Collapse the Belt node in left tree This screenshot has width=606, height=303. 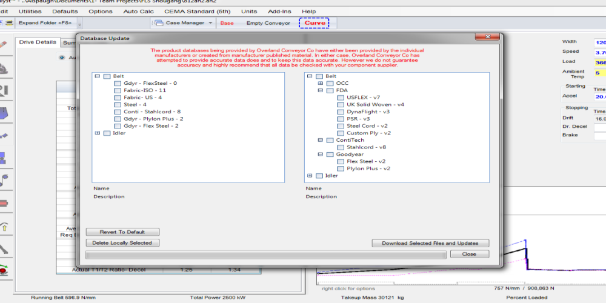[98, 76]
